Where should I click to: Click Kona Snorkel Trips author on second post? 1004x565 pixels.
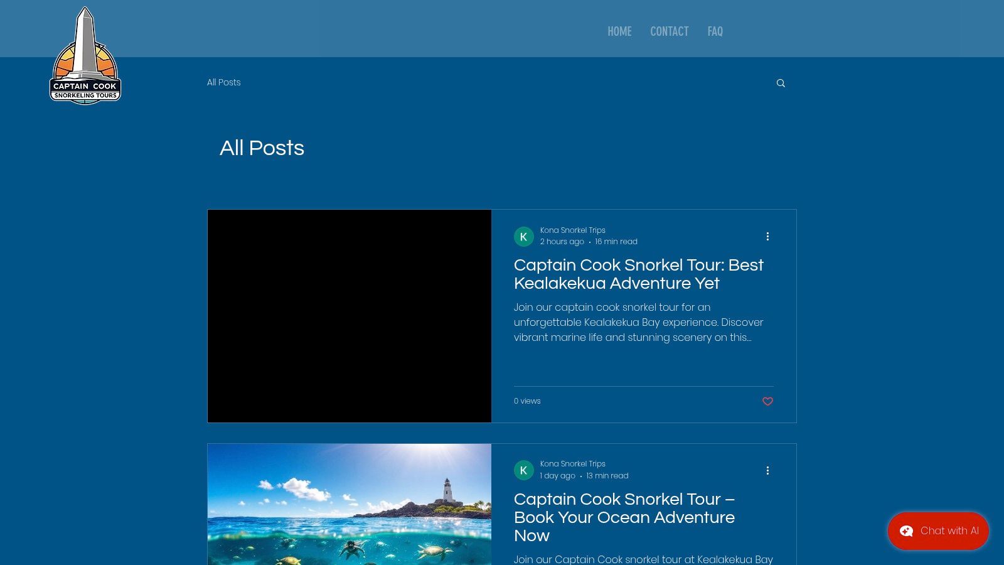(x=573, y=464)
